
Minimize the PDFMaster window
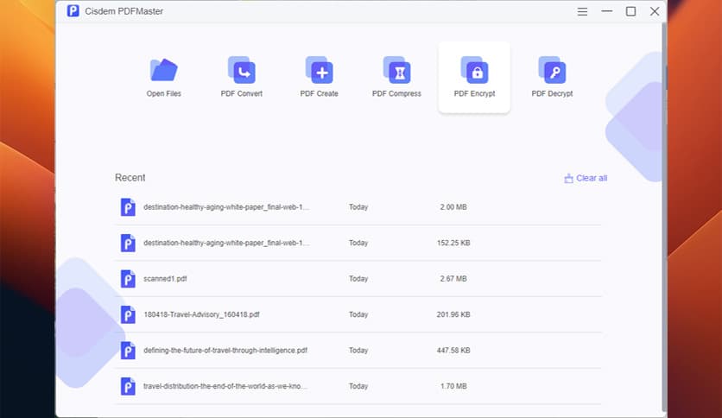(607, 11)
